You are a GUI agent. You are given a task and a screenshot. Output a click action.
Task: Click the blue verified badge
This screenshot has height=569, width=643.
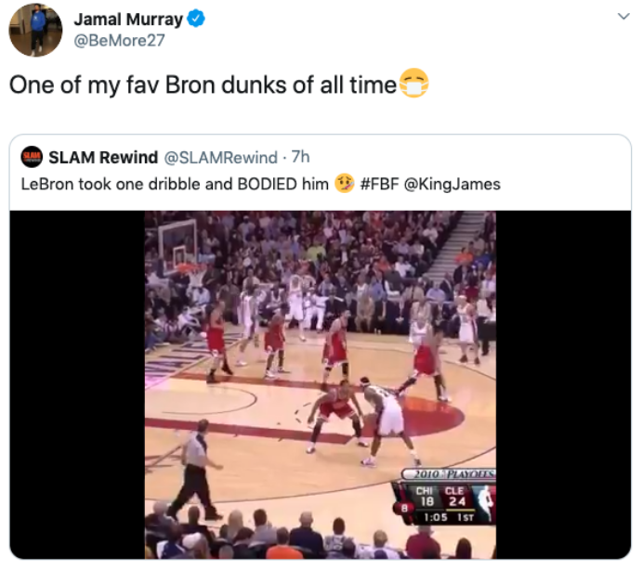[196, 19]
